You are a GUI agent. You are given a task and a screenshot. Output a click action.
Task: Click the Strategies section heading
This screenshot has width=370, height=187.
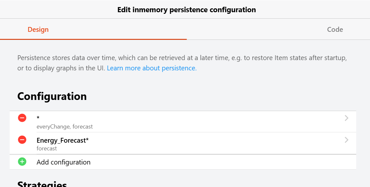(42, 184)
